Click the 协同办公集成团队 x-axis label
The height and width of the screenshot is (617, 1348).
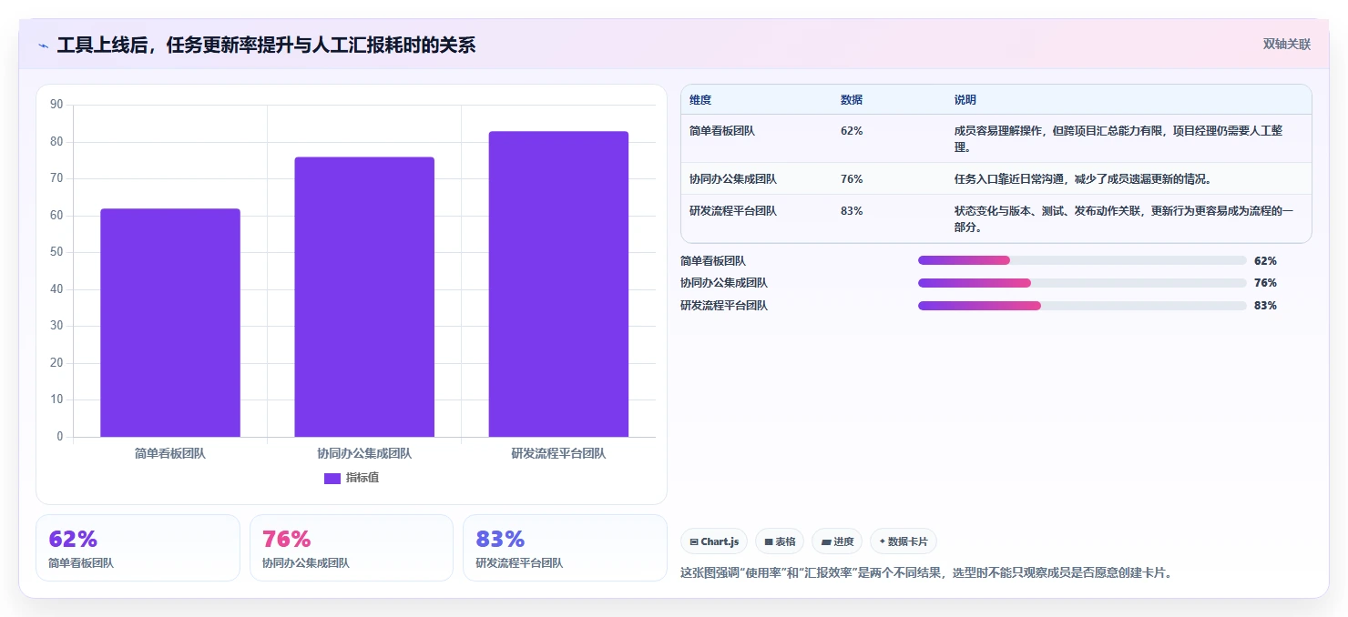pos(364,453)
